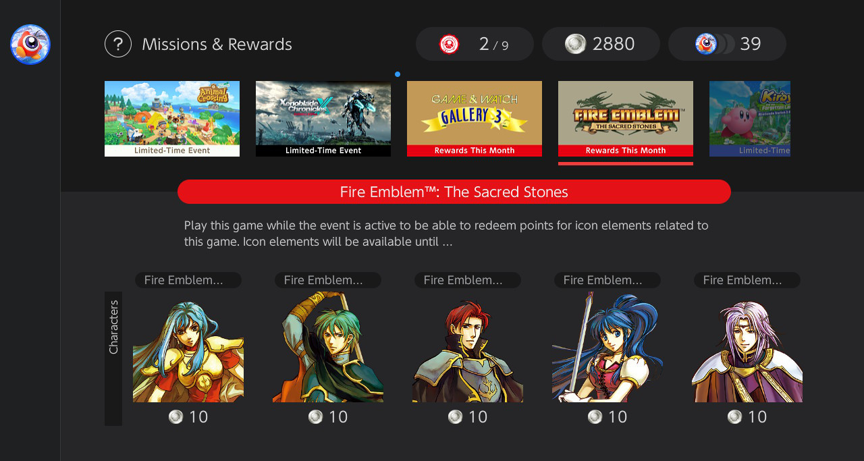This screenshot has height=461, width=864.
Task: Select the purple-haired Lyon character icon
Action: click(x=747, y=347)
